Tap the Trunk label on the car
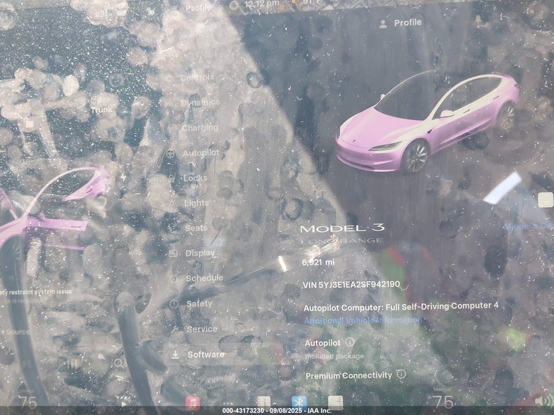 [x=101, y=110]
